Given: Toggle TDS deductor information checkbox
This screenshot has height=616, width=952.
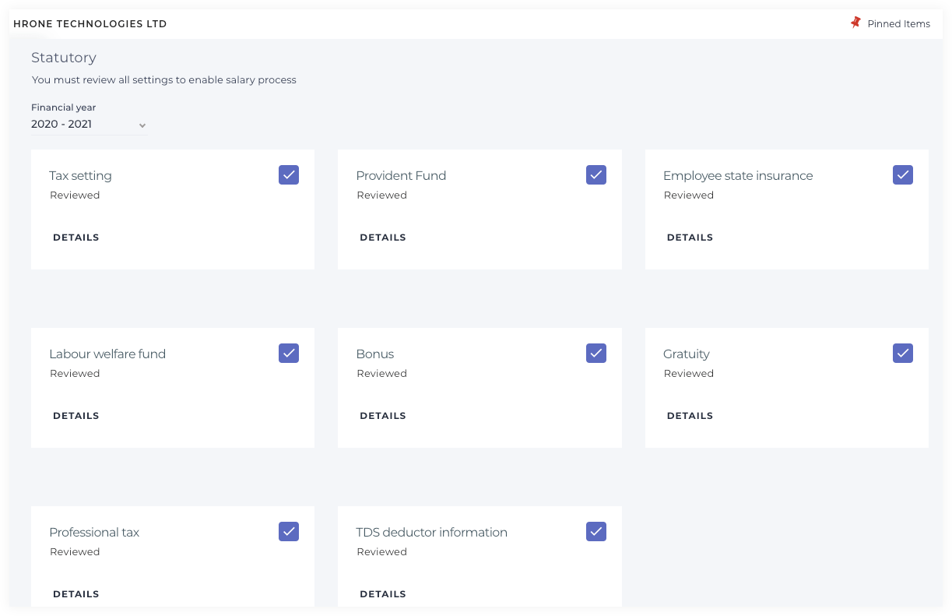Looking at the screenshot, I should click(x=596, y=531).
